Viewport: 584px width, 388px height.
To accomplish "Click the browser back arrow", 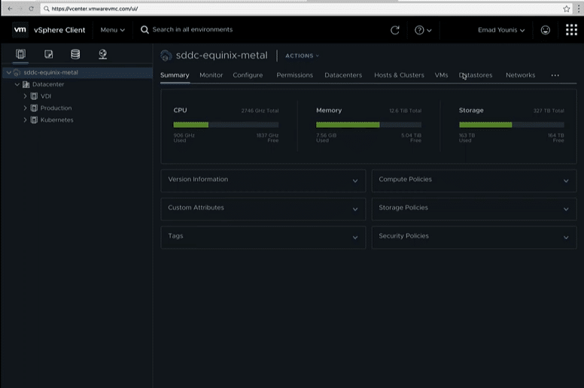I will (x=10, y=8).
